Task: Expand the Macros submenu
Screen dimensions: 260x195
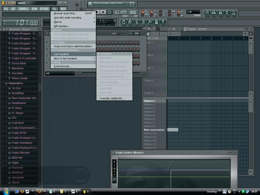Action: click(x=73, y=22)
